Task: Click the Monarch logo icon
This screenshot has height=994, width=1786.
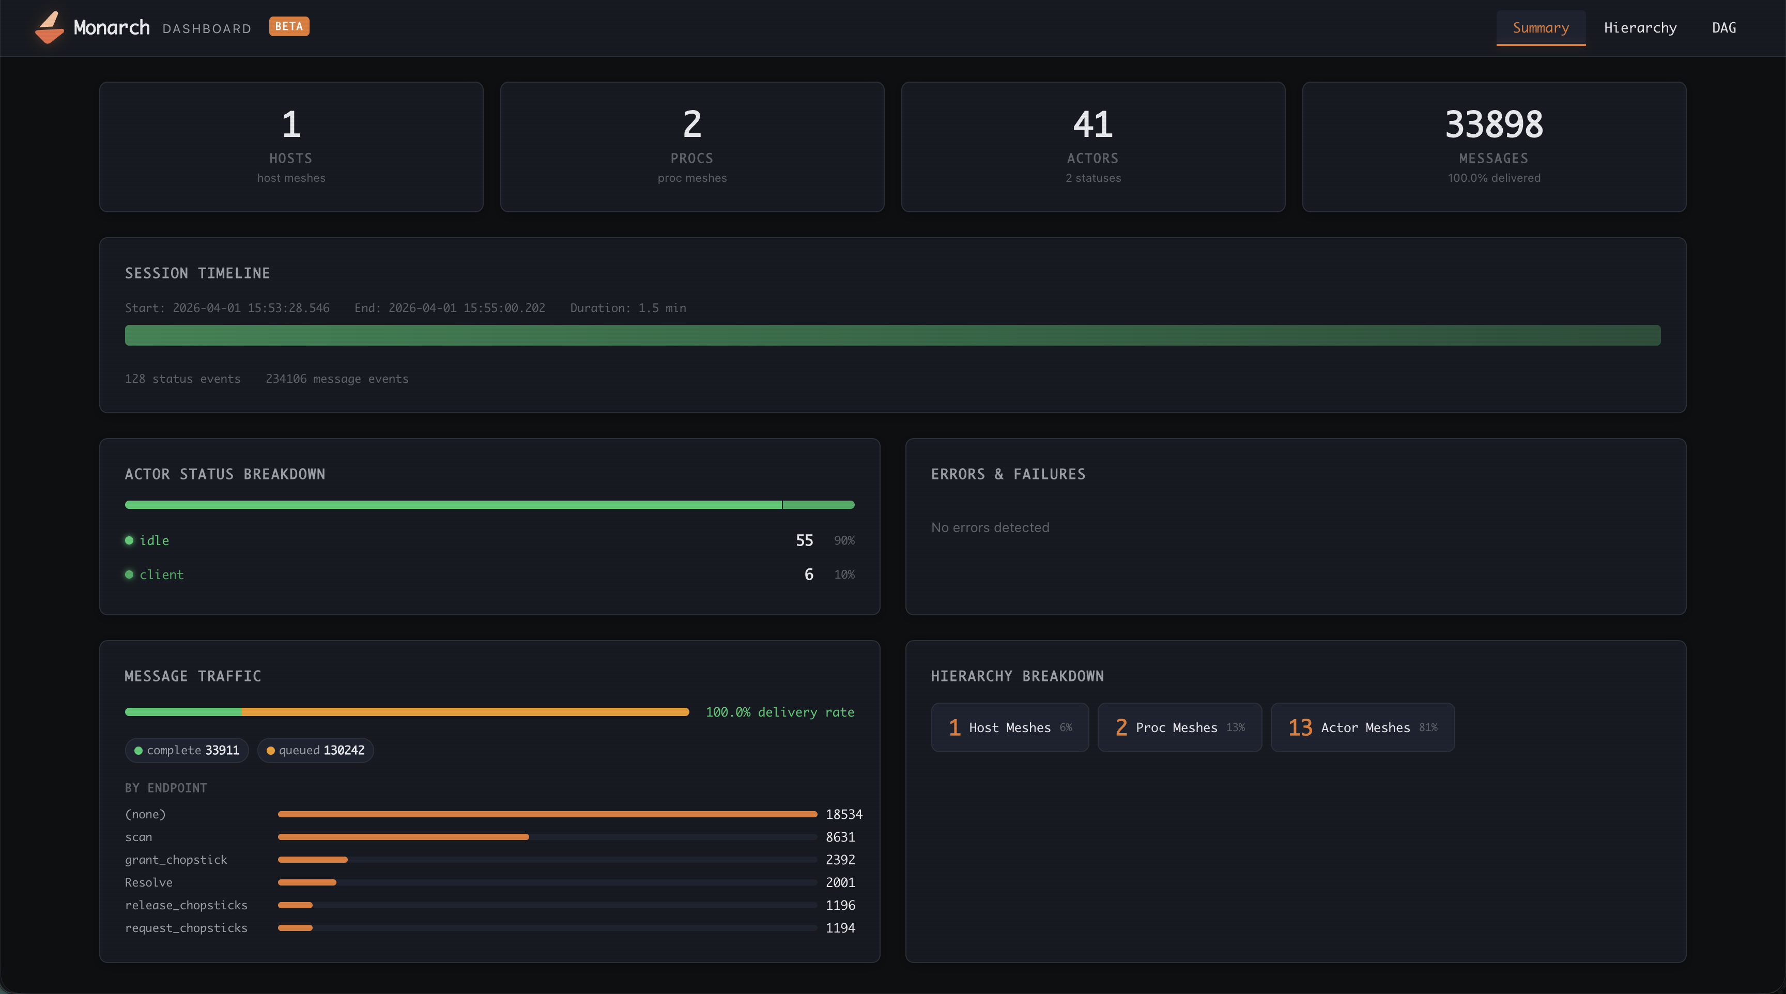Action: pyautogui.click(x=49, y=28)
